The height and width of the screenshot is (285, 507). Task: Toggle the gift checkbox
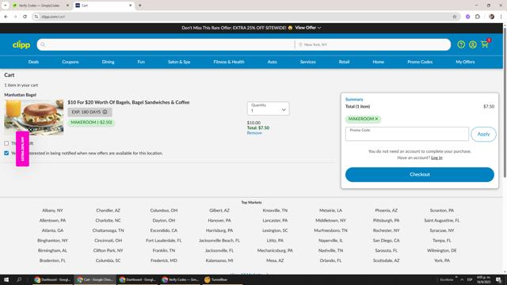click(x=6, y=143)
